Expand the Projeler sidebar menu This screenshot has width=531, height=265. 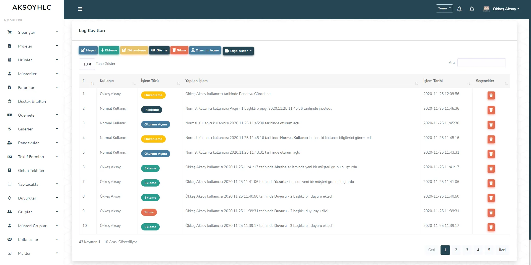tap(32, 46)
